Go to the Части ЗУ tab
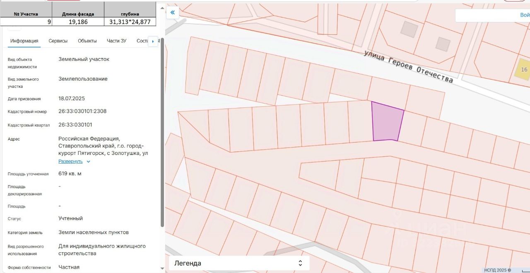The width and height of the screenshot is (530, 273). click(116, 41)
